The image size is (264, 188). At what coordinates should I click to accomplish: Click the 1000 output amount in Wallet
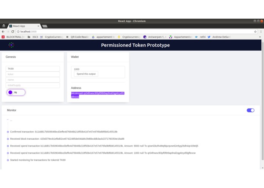77,69
